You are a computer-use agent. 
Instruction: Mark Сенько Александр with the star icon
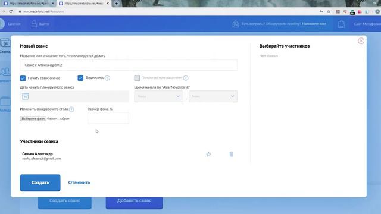(x=208, y=155)
